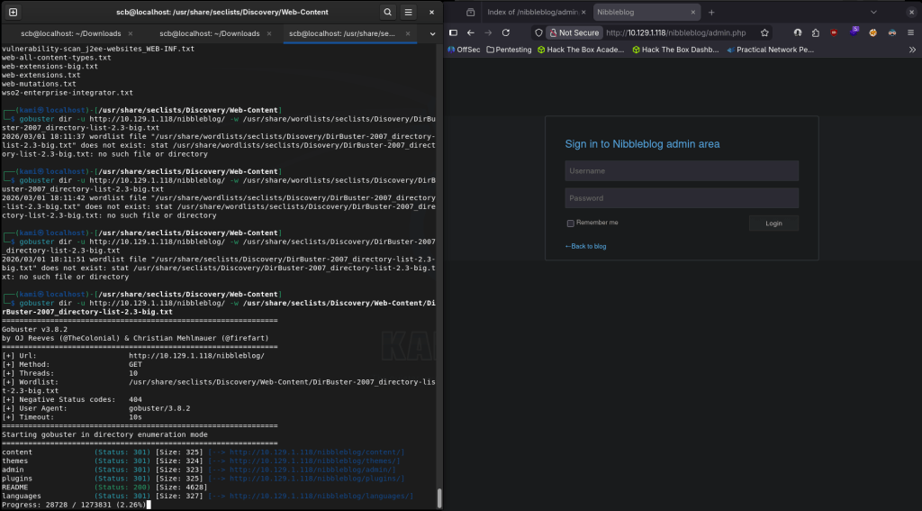Open a new terminal tab
The height and width of the screenshot is (511, 922).
[13, 12]
